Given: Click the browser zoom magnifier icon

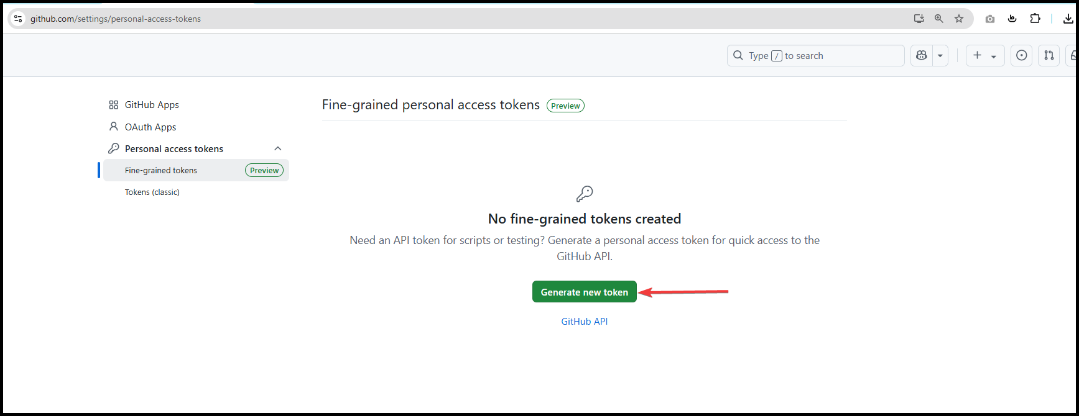Looking at the screenshot, I should coord(939,19).
